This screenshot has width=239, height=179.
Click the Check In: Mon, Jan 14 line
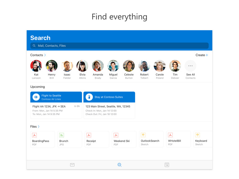[x=101, y=111]
